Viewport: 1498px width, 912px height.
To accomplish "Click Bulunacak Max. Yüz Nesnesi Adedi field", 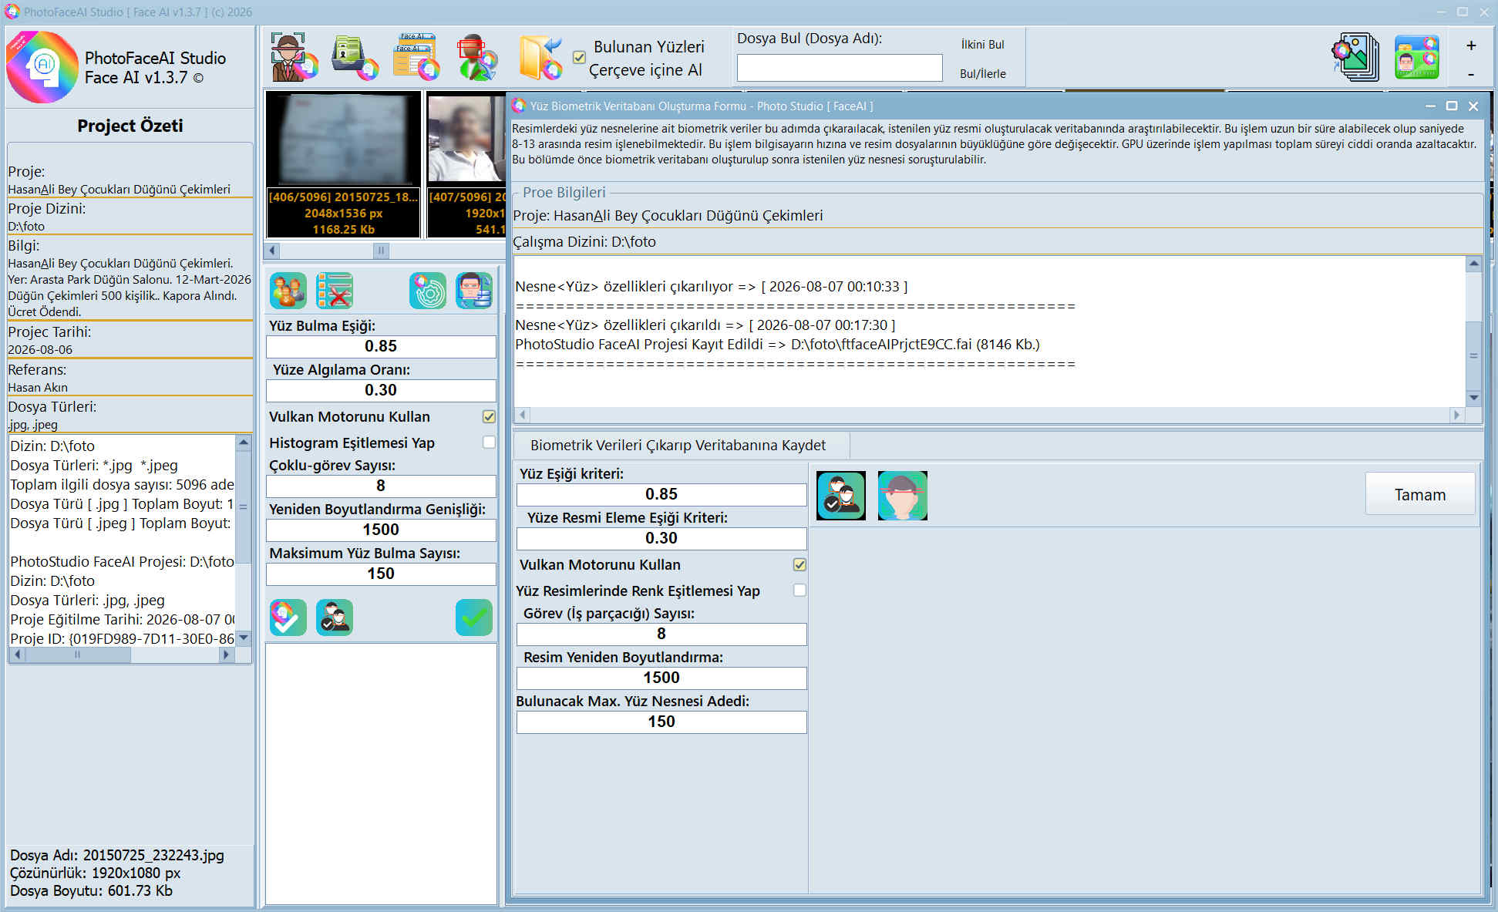I will pos(661,722).
